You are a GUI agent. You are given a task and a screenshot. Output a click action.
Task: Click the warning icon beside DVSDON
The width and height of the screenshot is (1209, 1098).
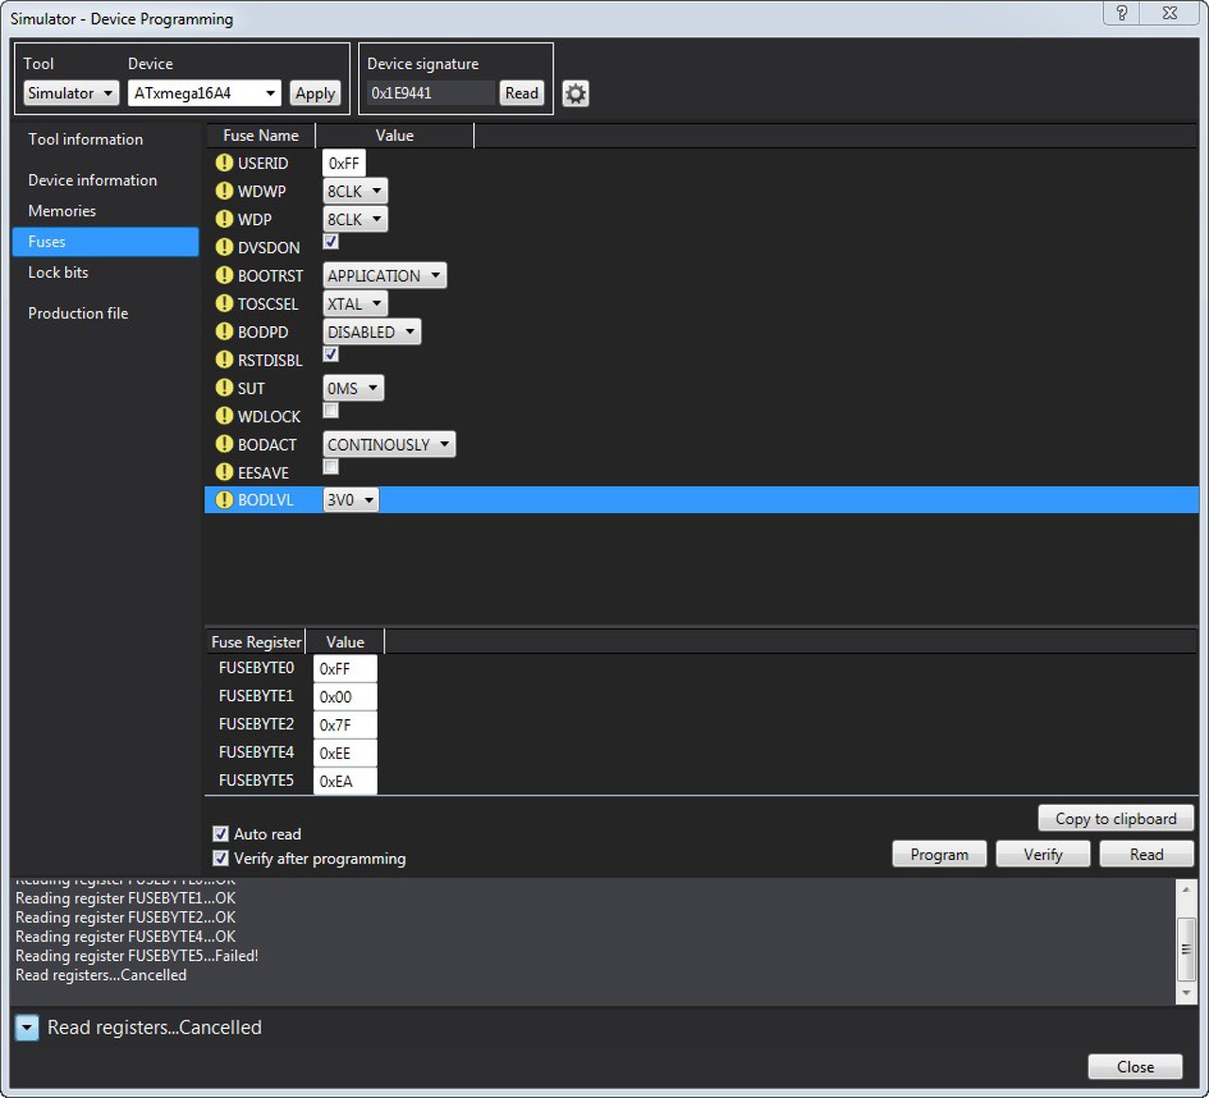[224, 247]
